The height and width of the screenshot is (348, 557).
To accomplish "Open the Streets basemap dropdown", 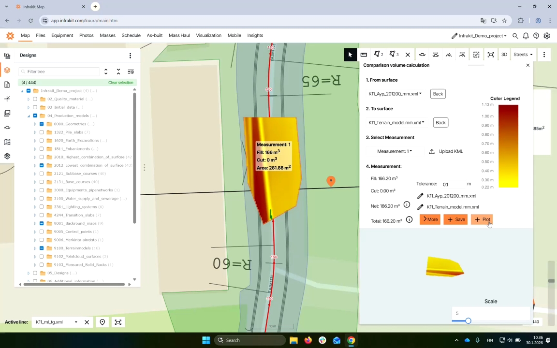I will tap(523, 55).
